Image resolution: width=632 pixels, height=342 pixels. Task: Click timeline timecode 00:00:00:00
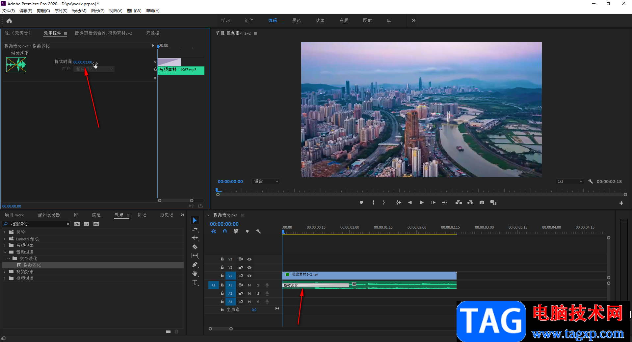click(224, 224)
